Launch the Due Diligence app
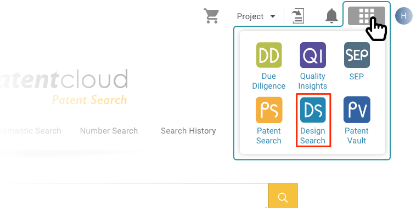Screen dimensions: 416x208 pyautogui.click(x=269, y=66)
